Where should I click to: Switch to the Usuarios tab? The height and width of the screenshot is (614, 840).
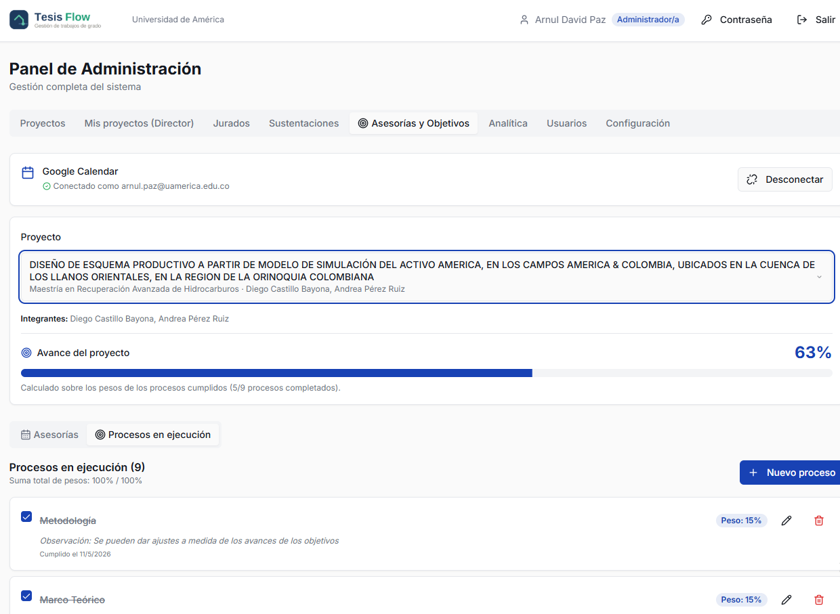(x=567, y=123)
